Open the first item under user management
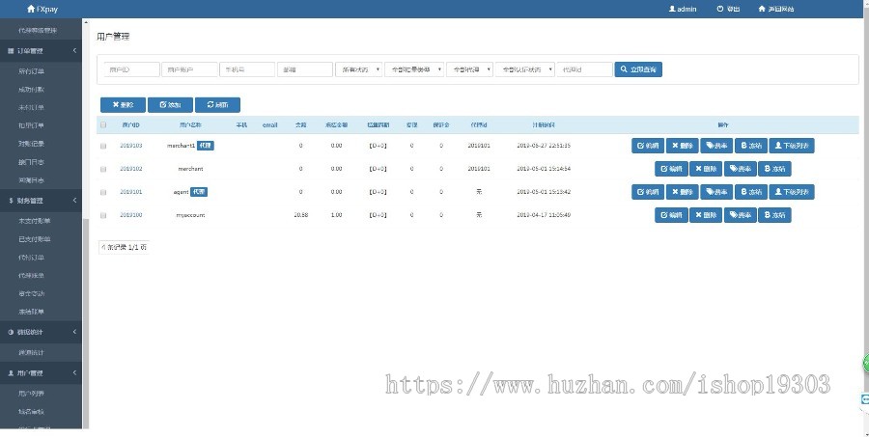This screenshot has height=437, width=869. point(31,394)
